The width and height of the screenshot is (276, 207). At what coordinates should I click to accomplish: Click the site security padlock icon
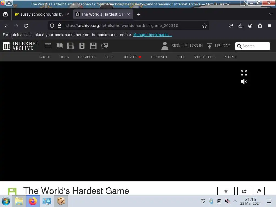coord(60,26)
